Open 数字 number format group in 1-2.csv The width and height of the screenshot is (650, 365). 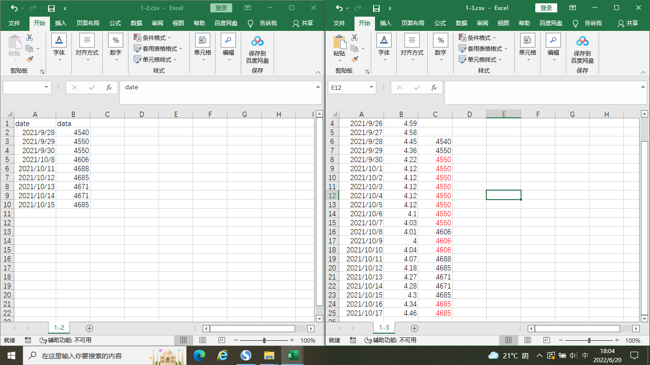116,48
